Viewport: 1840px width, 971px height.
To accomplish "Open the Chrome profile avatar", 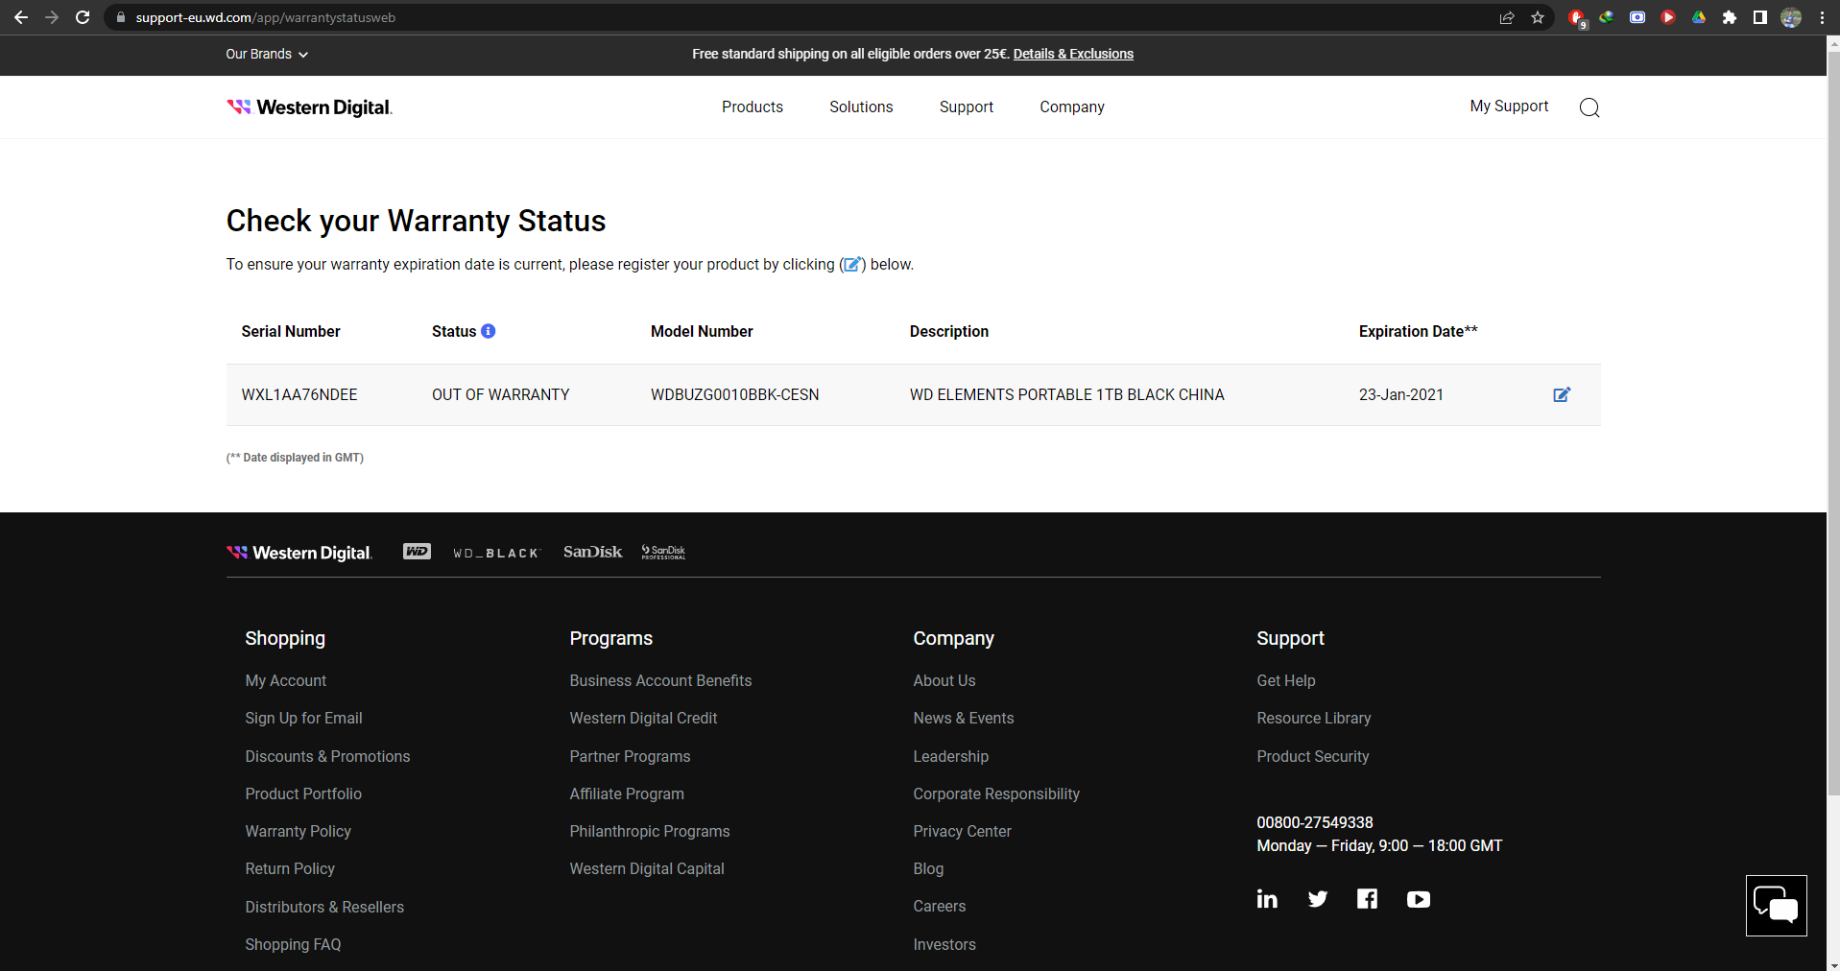I will click(1791, 17).
